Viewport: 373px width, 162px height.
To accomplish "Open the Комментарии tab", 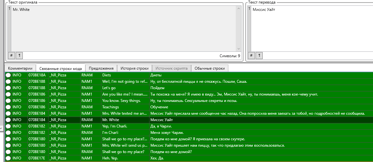I will coord(20,68).
